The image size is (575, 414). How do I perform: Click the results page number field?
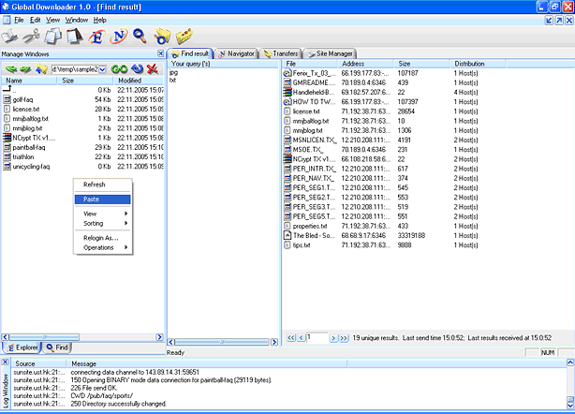click(317, 337)
